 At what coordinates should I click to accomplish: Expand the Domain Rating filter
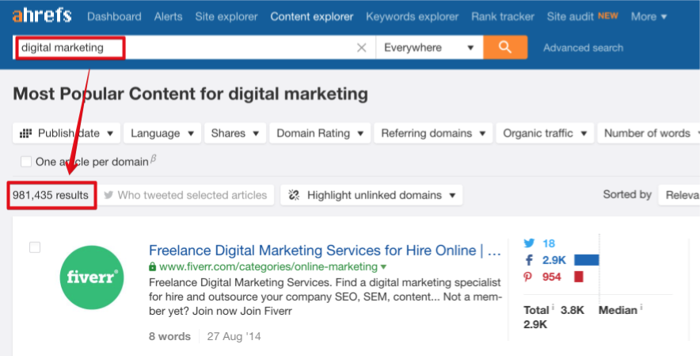[319, 133]
